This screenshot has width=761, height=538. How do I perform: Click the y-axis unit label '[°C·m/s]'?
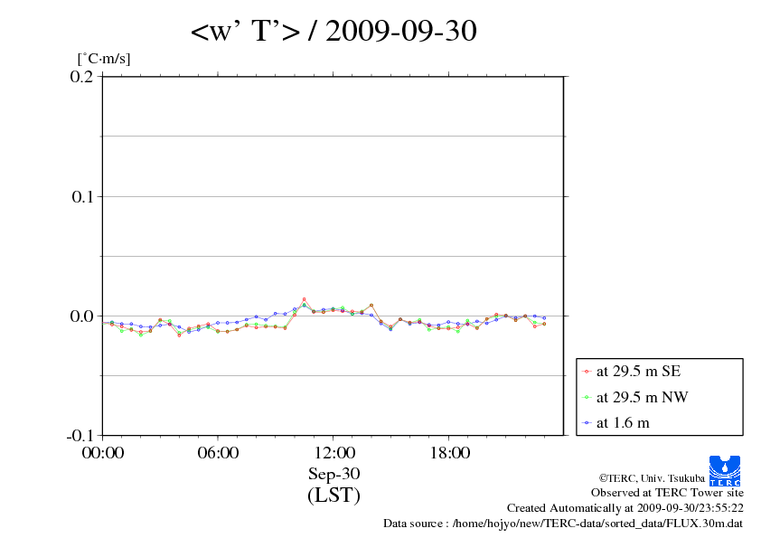104,59
